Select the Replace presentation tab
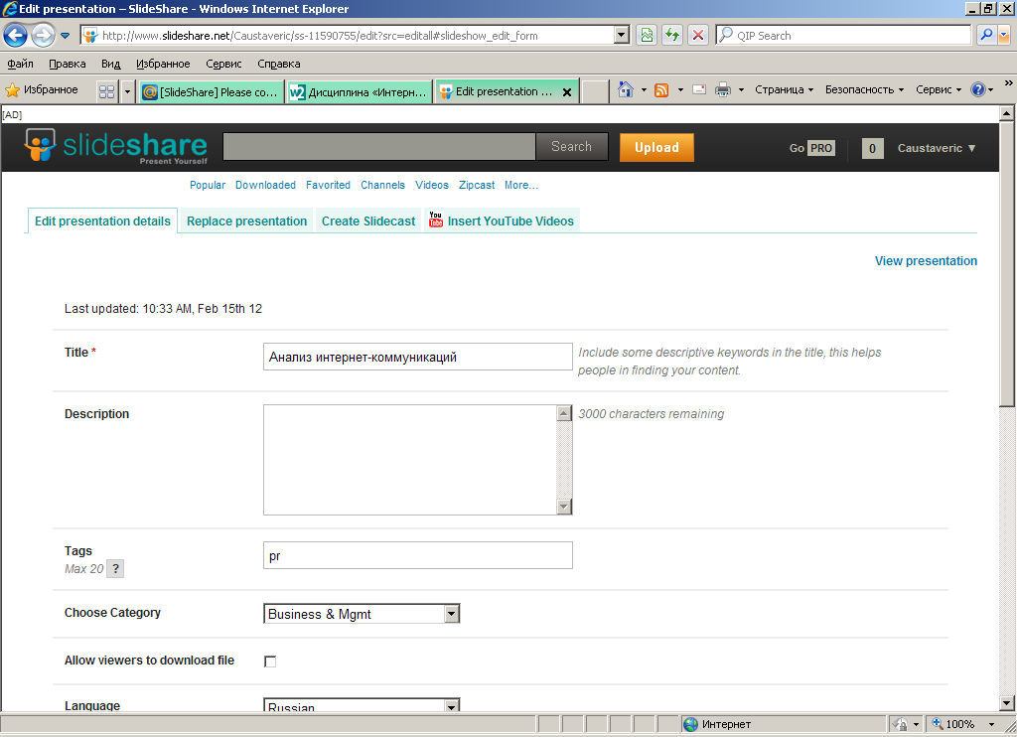The height and width of the screenshot is (737, 1017). click(x=246, y=221)
